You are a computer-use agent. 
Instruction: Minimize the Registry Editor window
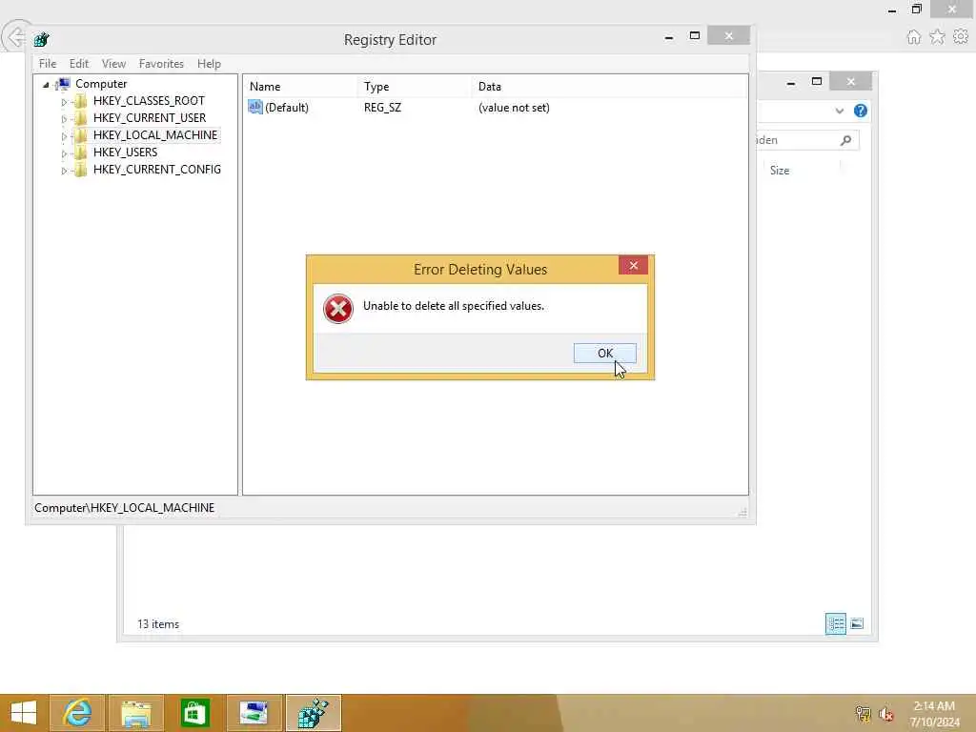tap(668, 37)
